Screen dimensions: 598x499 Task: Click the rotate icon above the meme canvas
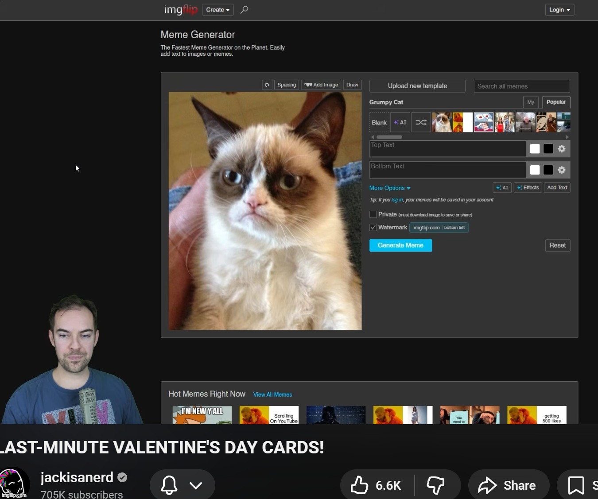267,85
